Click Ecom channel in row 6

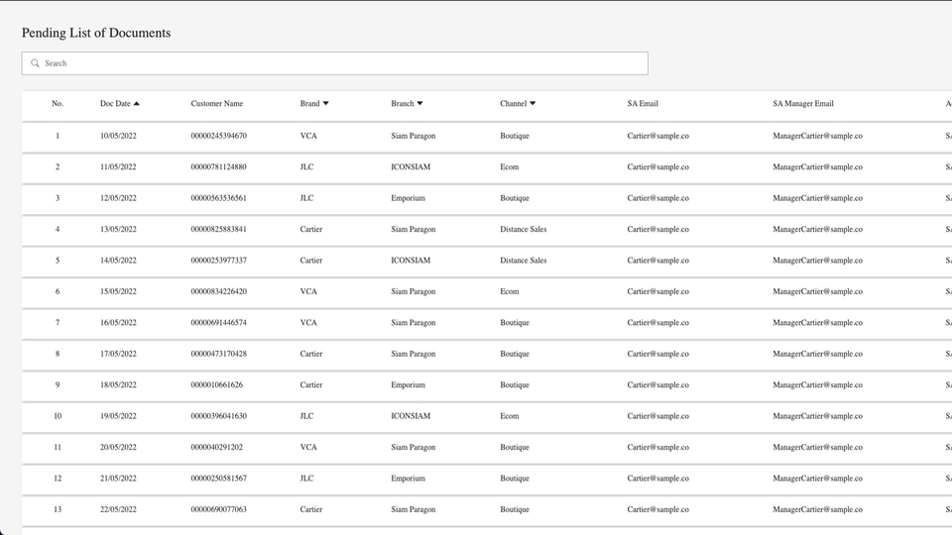pyautogui.click(x=510, y=291)
